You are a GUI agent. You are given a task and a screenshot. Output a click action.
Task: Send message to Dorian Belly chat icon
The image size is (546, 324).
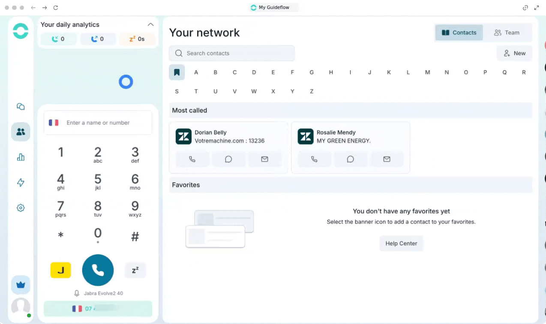pos(228,159)
